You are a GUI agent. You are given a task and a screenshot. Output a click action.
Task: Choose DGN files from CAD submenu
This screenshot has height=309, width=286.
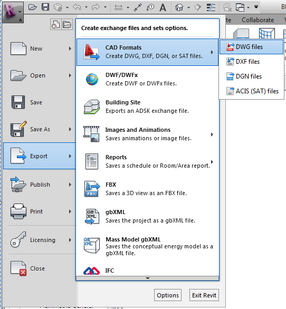point(252,76)
